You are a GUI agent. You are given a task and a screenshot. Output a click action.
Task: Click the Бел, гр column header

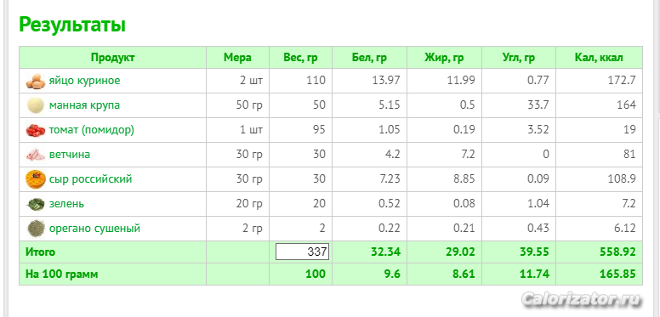[x=369, y=58]
